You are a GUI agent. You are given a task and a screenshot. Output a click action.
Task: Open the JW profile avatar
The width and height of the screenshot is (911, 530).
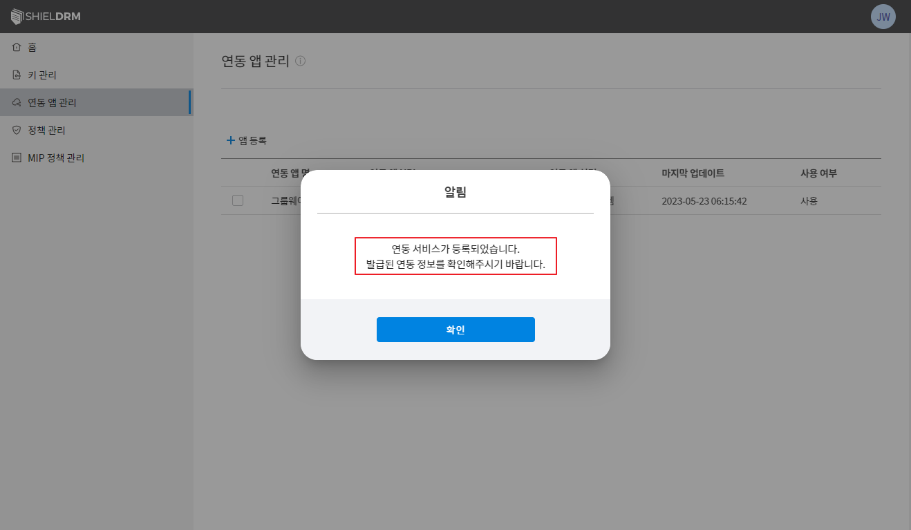(x=883, y=16)
